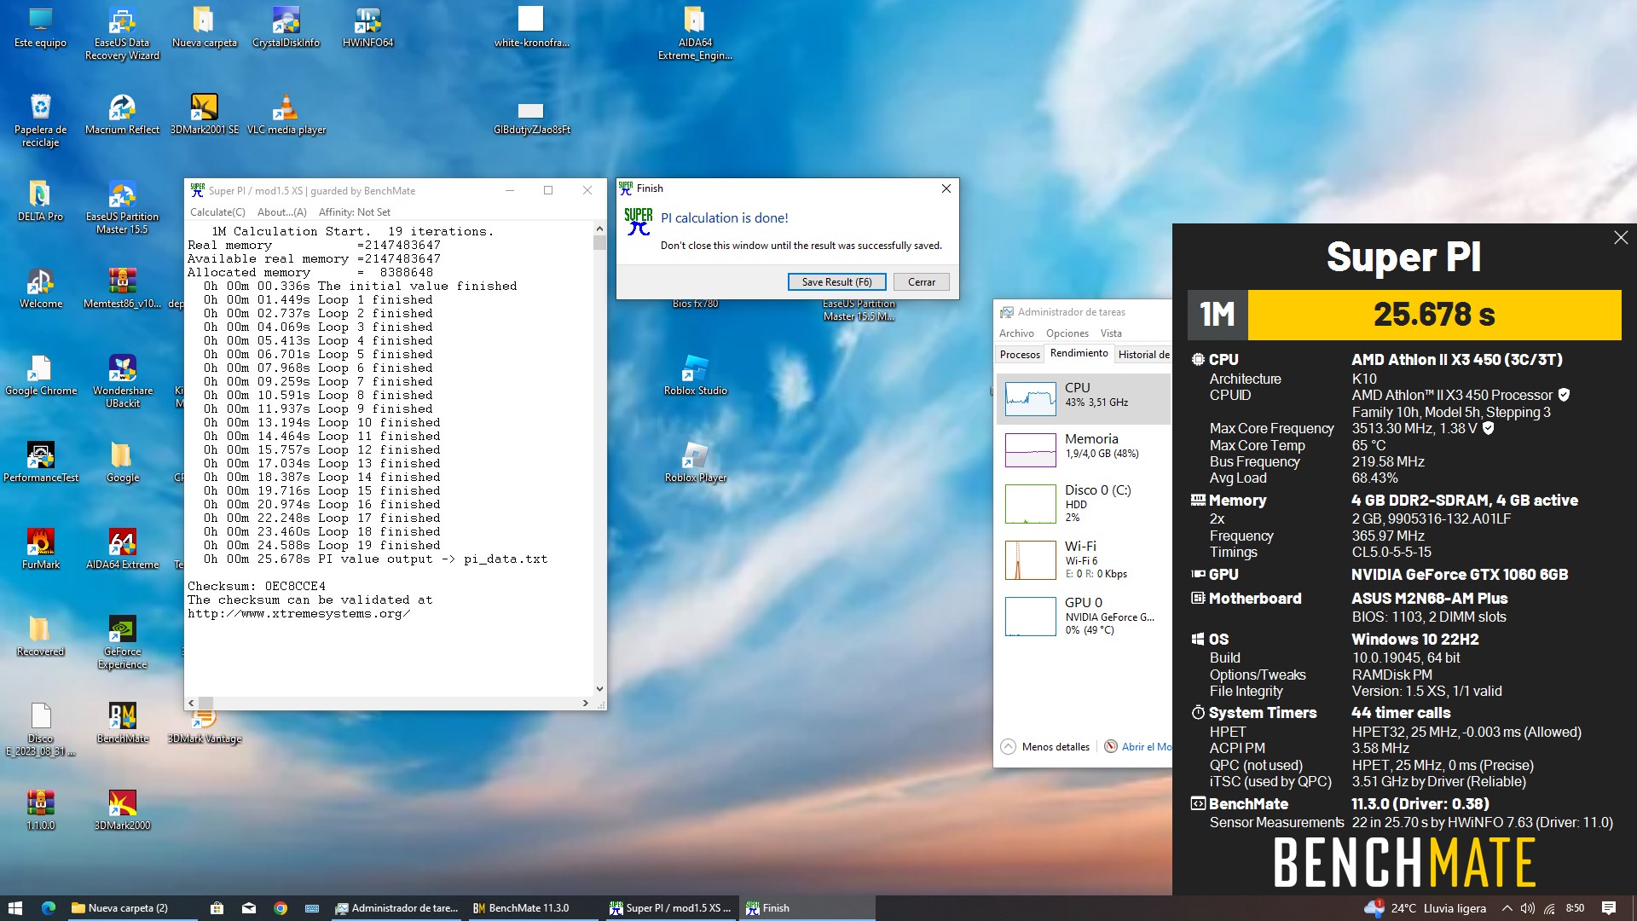Close the BenchMate Super PI result overlay
The height and width of the screenshot is (921, 1637).
1620,238
